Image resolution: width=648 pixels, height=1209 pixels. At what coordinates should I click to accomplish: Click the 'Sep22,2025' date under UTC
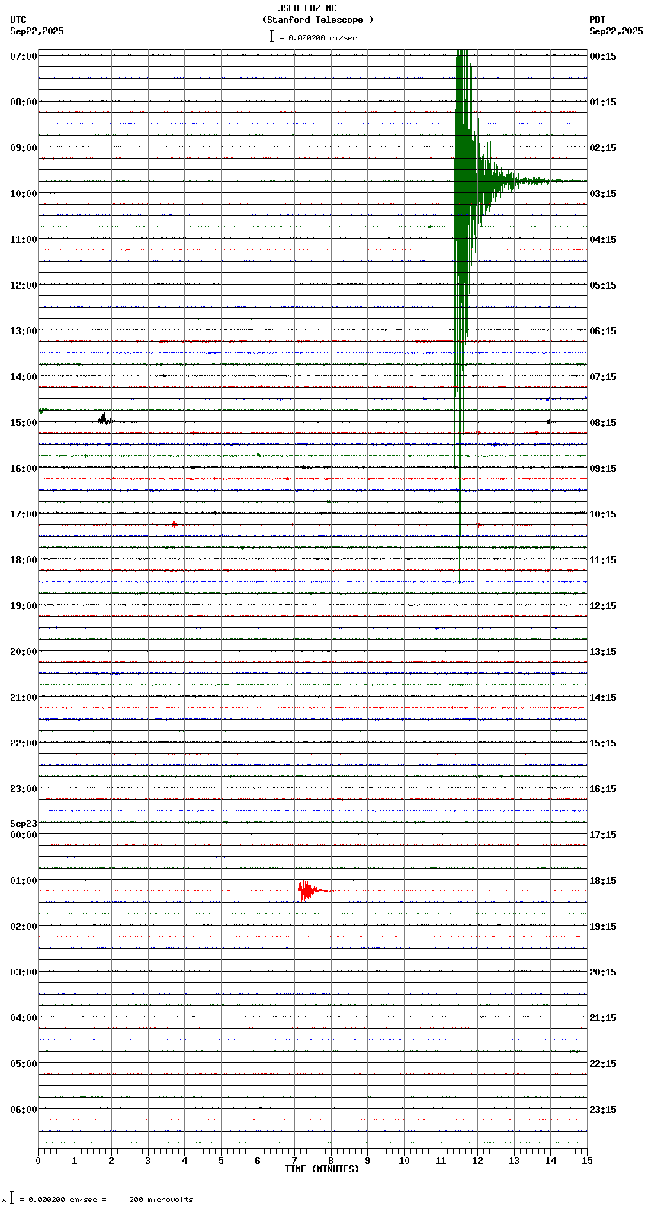click(37, 31)
